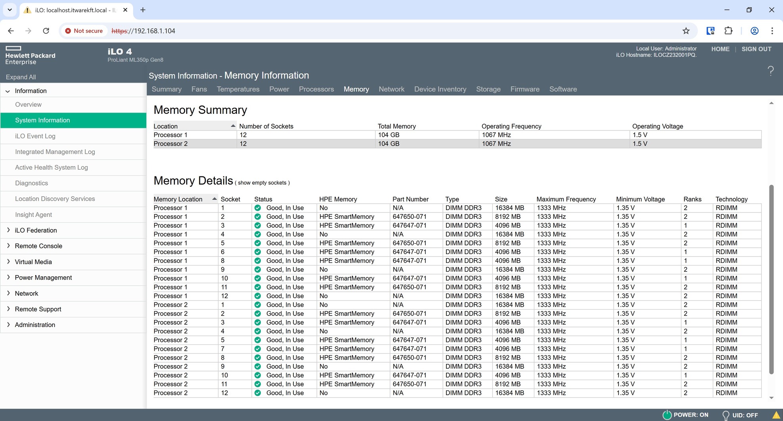Image resolution: width=783 pixels, height=421 pixels.
Task: Open a new browser tab
Action: click(x=143, y=10)
